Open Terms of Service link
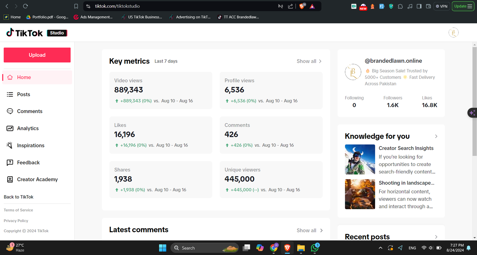 [x=18, y=210]
